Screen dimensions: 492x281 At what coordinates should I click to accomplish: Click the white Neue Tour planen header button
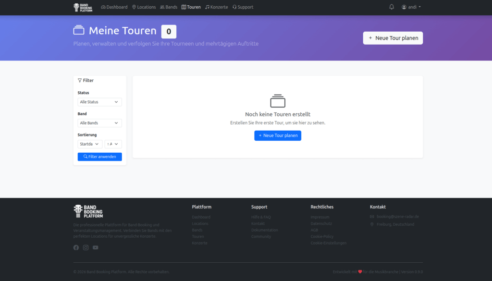point(393,38)
